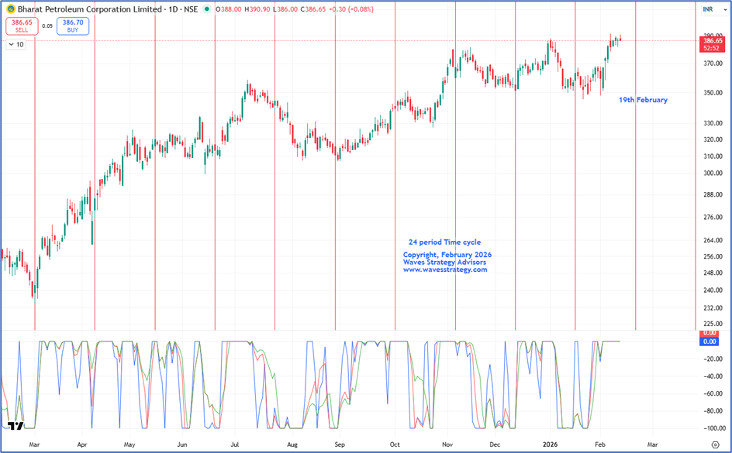This screenshot has width=732, height=453.
Task: Expand the indicators collapse toggle showing 10
Action: (x=16, y=45)
